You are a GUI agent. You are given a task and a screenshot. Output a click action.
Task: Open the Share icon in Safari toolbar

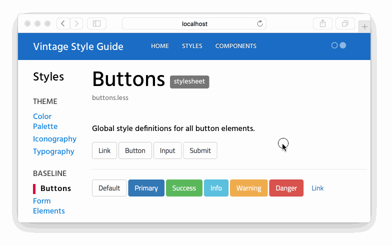point(322,23)
